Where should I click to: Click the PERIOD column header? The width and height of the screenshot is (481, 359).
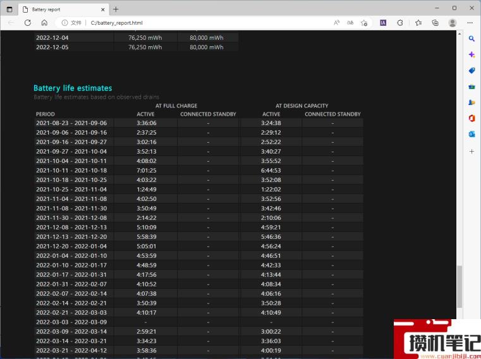pyautogui.click(x=46, y=114)
